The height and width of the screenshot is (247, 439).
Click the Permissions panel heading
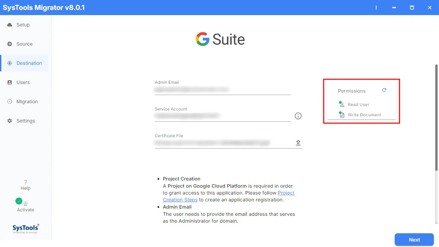(352, 91)
